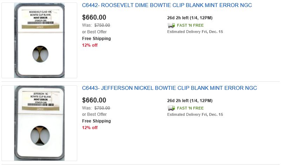Select the $660.00 price of the Roosevelt dime
This screenshot has height=166, width=284.
point(94,18)
